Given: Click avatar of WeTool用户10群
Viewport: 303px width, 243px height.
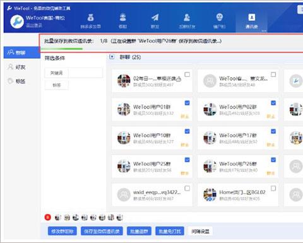Looking at the screenshot, I should click(124, 138).
